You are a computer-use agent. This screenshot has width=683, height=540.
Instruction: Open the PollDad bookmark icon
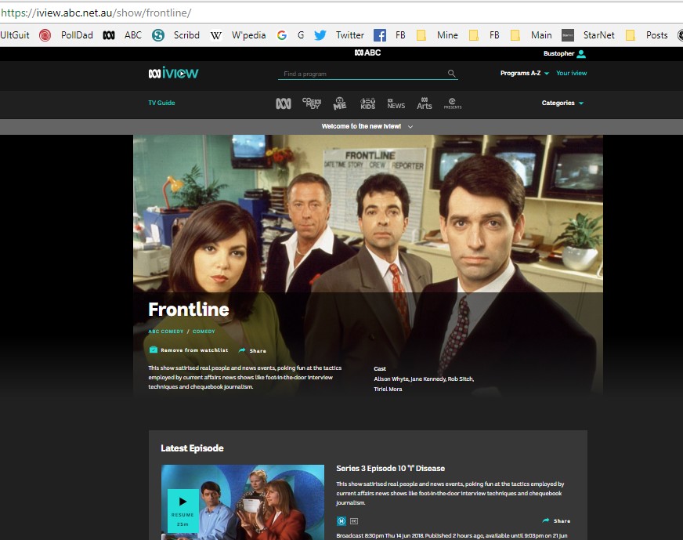click(x=45, y=35)
